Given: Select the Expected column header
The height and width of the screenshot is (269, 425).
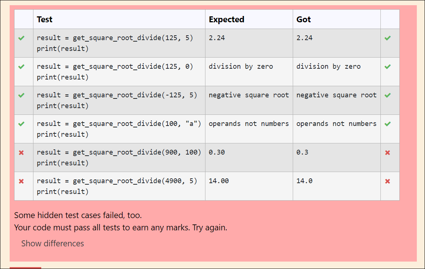Looking at the screenshot, I should coord(227,19).
